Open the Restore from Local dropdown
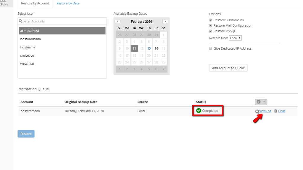 pyautogui.click(x=235, y=38)
